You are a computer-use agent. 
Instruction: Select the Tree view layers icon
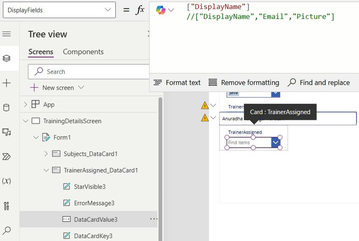(x=6, y=58)
